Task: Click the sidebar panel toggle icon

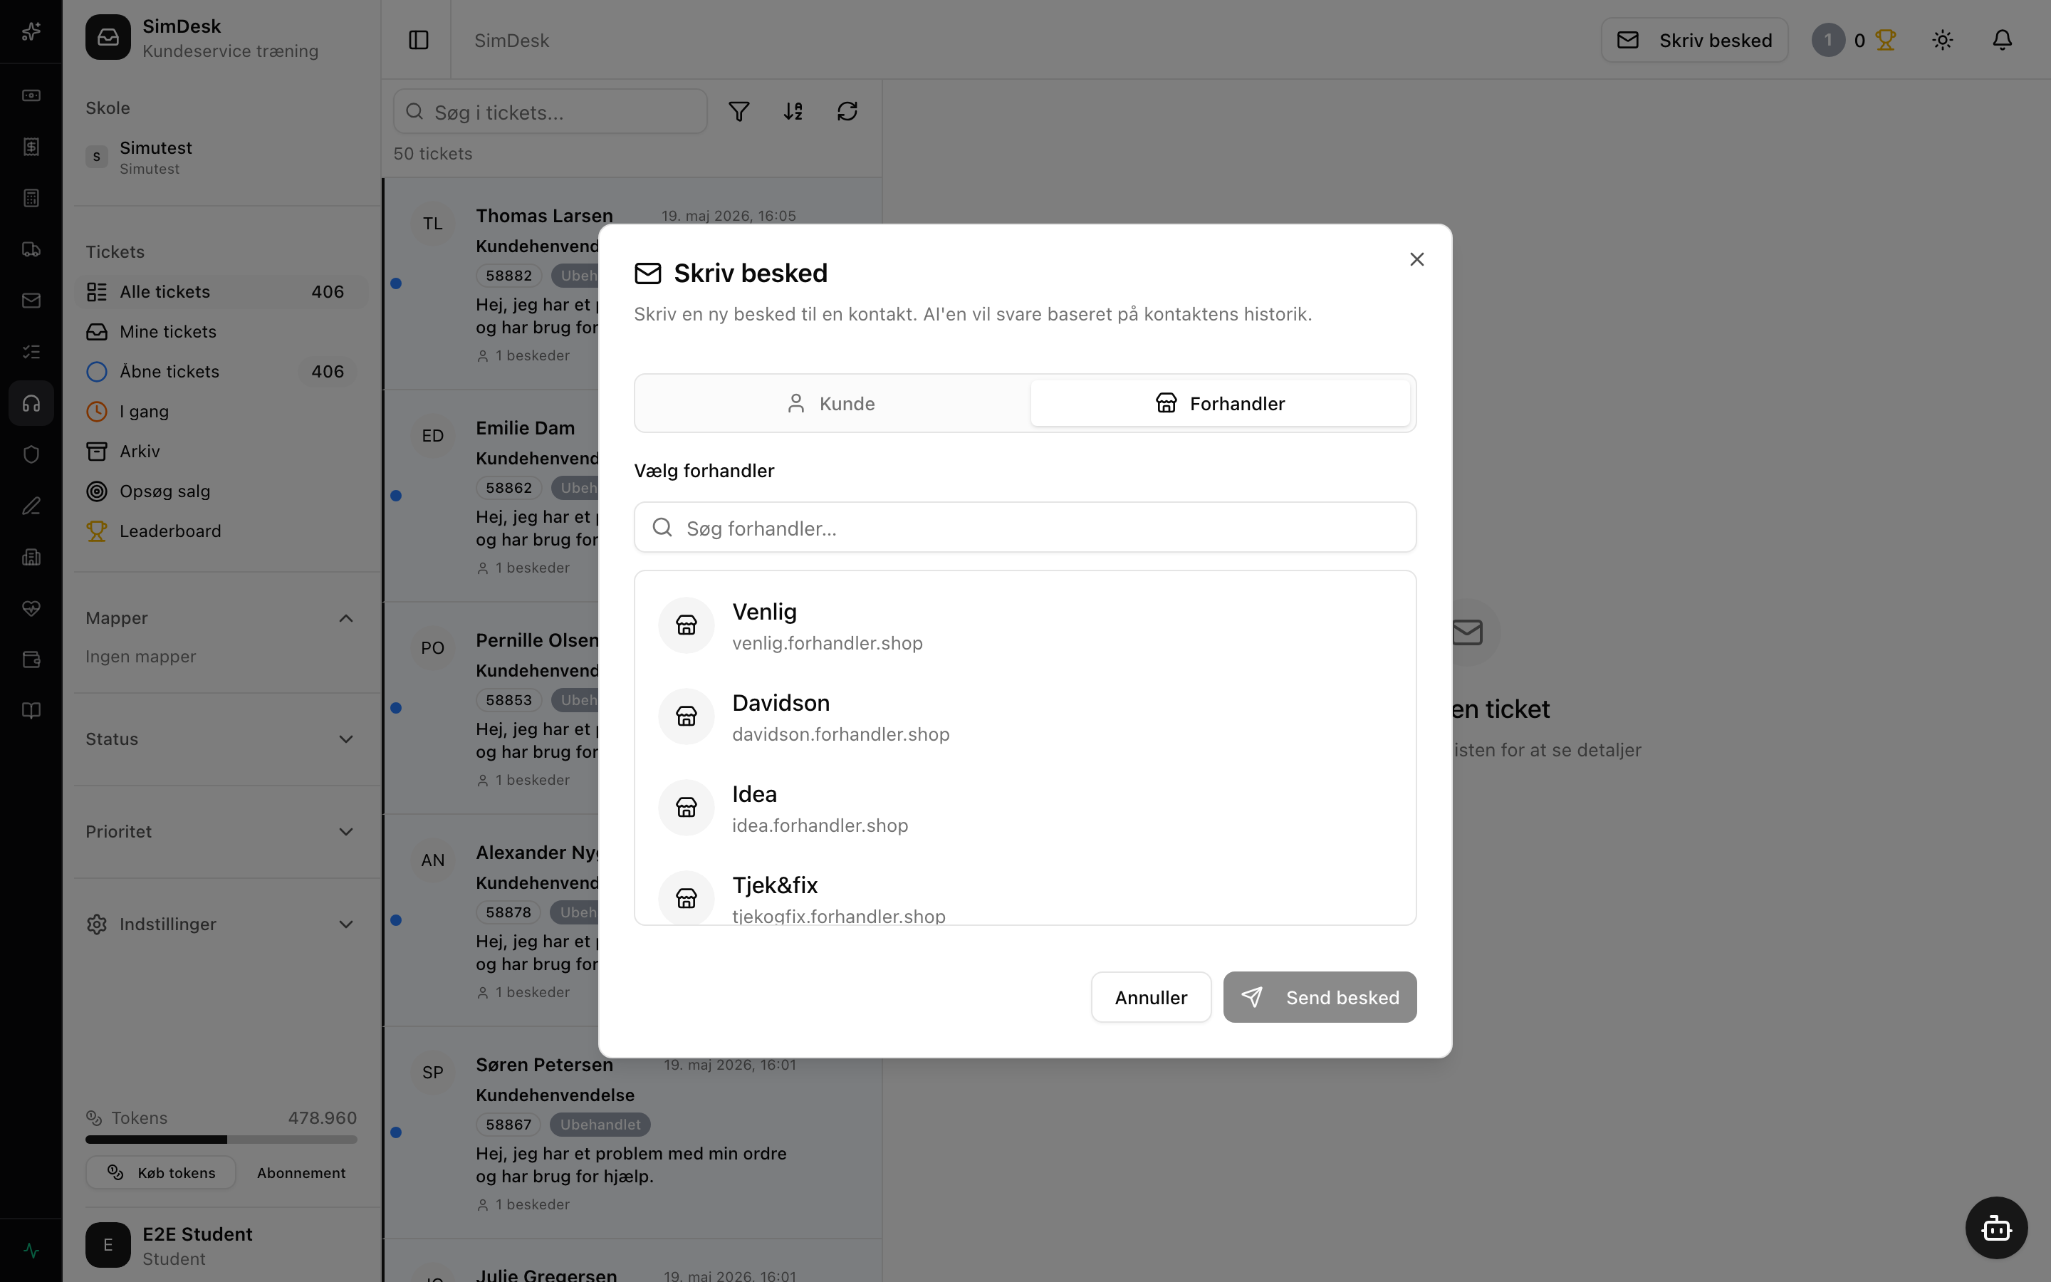Action: click(x=419, y=40)
